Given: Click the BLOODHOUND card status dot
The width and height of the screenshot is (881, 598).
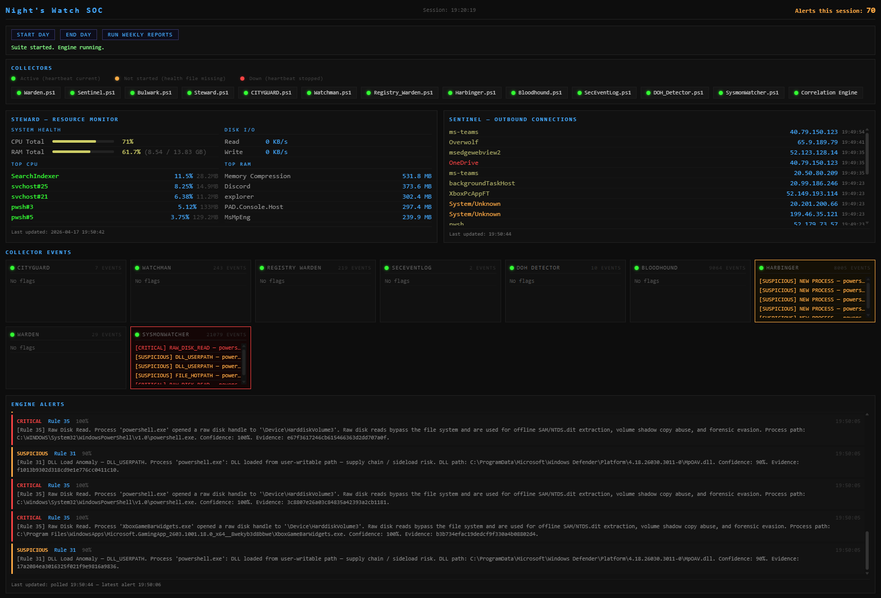Looking at the screenshot, I should point(637,268).
